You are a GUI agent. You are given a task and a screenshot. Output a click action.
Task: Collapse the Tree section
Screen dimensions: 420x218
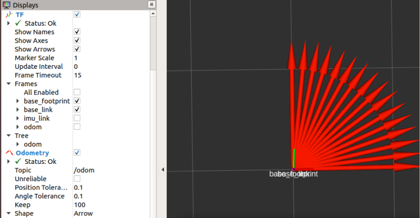pyautogui.click(x=8, y=136)
